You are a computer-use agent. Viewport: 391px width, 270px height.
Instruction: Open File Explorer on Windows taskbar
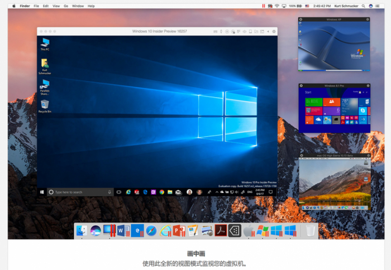[170, 192]
